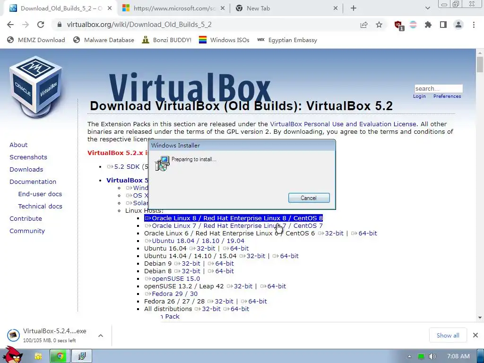Click Oracle Linux 8 / CentOS 8 link
Screen dimensions: 484x363
233,218
